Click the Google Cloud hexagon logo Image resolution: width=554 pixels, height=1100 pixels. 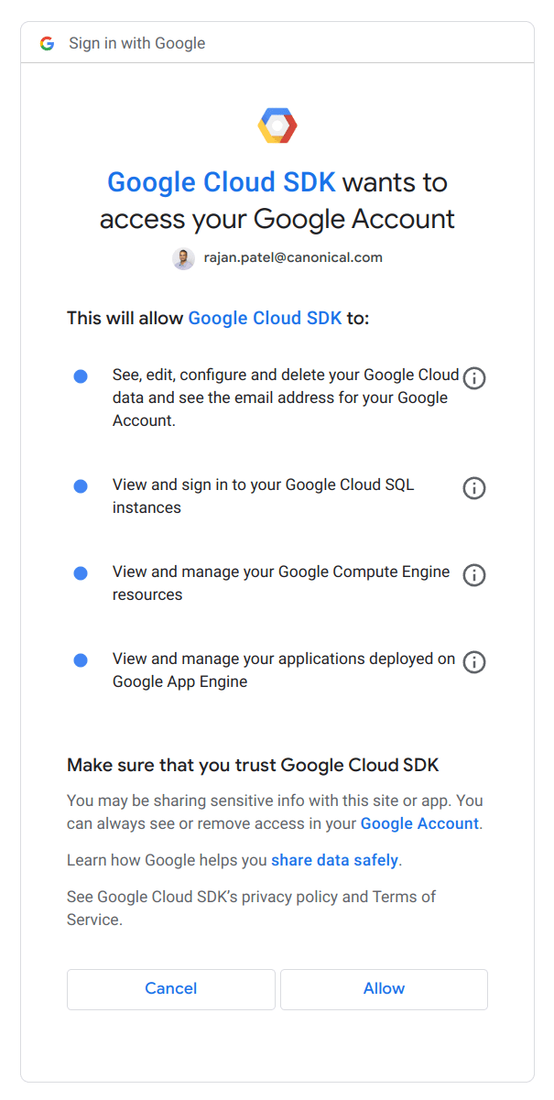point(277,125)
